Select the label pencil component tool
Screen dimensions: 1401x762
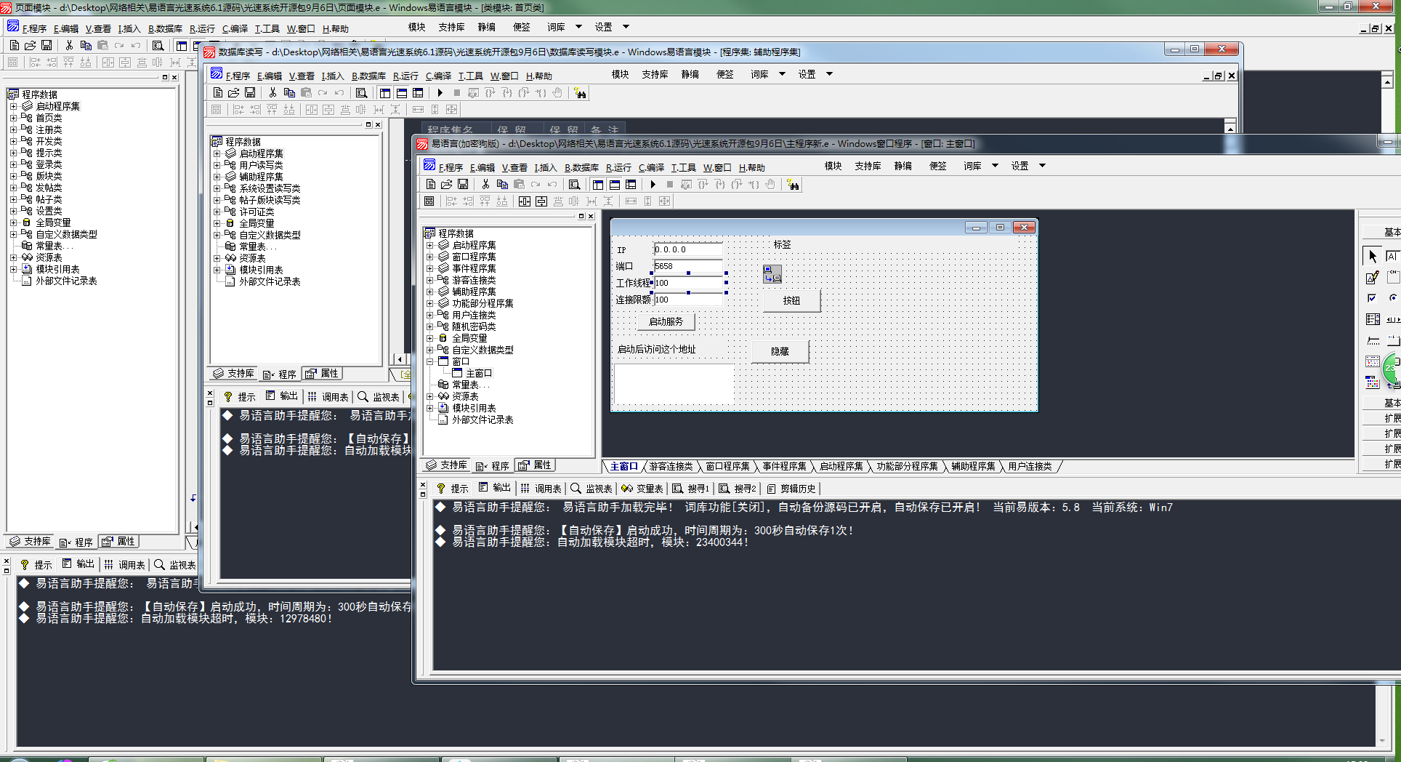(x=1372, y=277)
